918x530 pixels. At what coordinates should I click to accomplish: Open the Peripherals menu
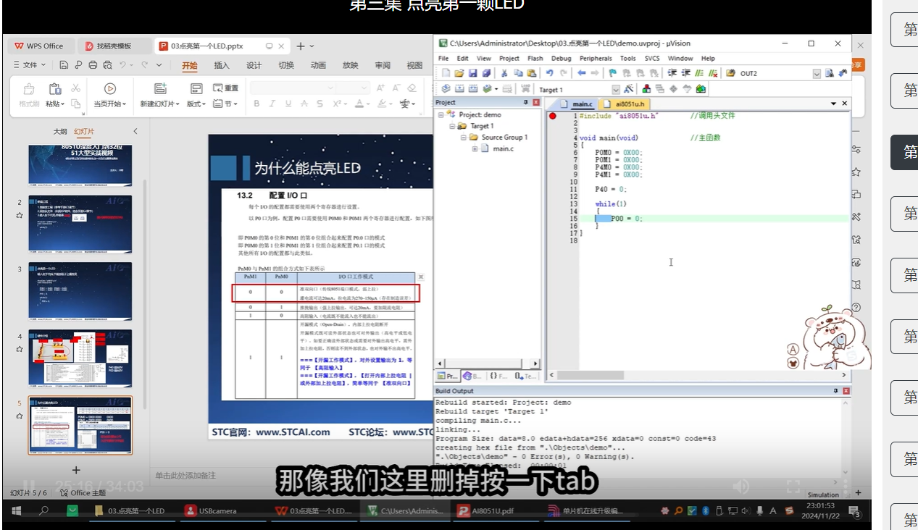(596, 58)
